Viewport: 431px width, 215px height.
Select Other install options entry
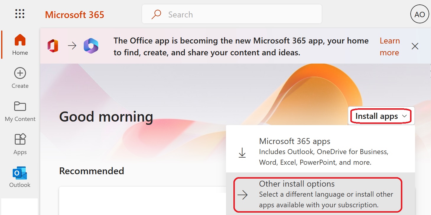point(320,194)
